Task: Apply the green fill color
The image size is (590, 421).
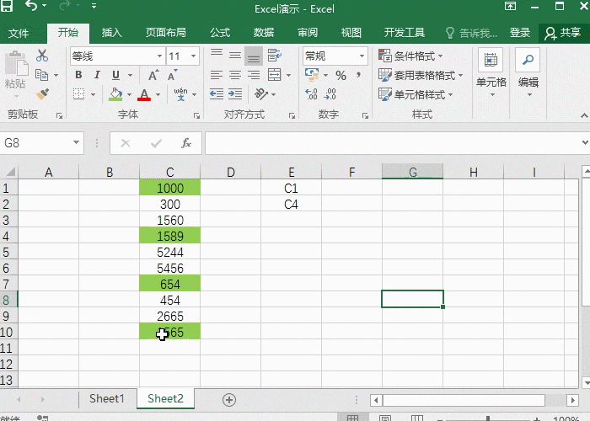Action: click(116, 94)
